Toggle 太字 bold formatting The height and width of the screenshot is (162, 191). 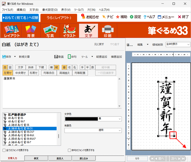pos(21,67)
